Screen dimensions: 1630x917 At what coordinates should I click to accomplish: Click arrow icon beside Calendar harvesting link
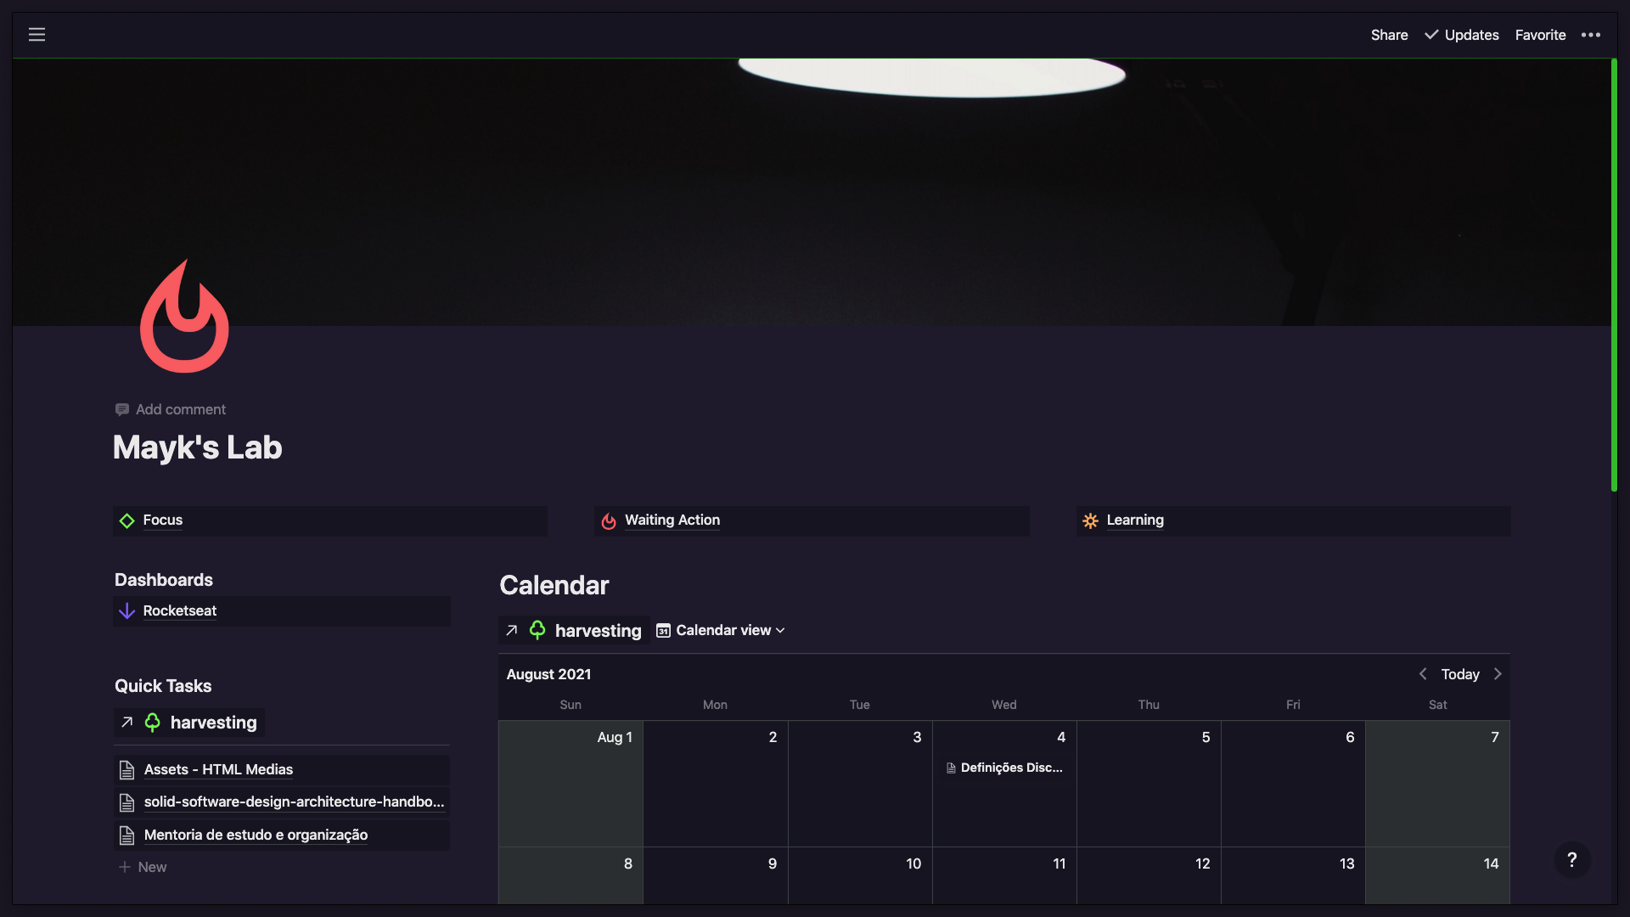511,630
